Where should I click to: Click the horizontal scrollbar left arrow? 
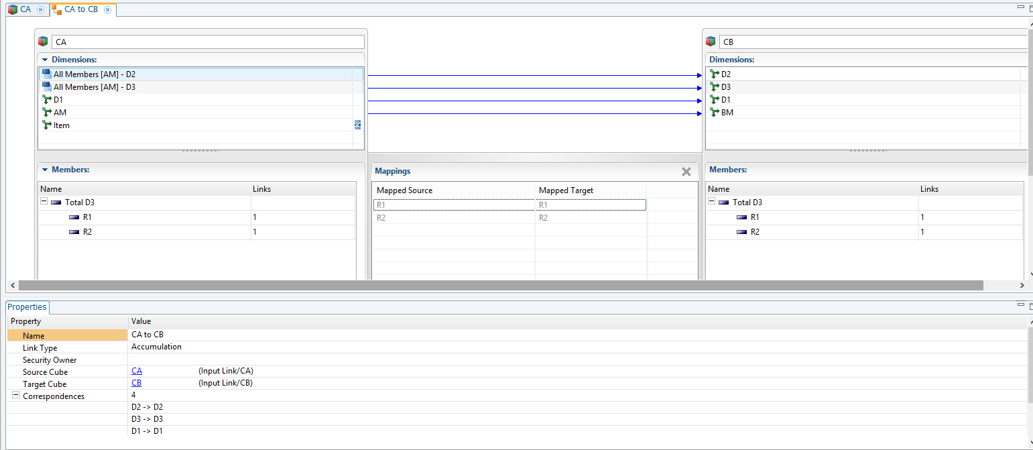coord(12,286)
